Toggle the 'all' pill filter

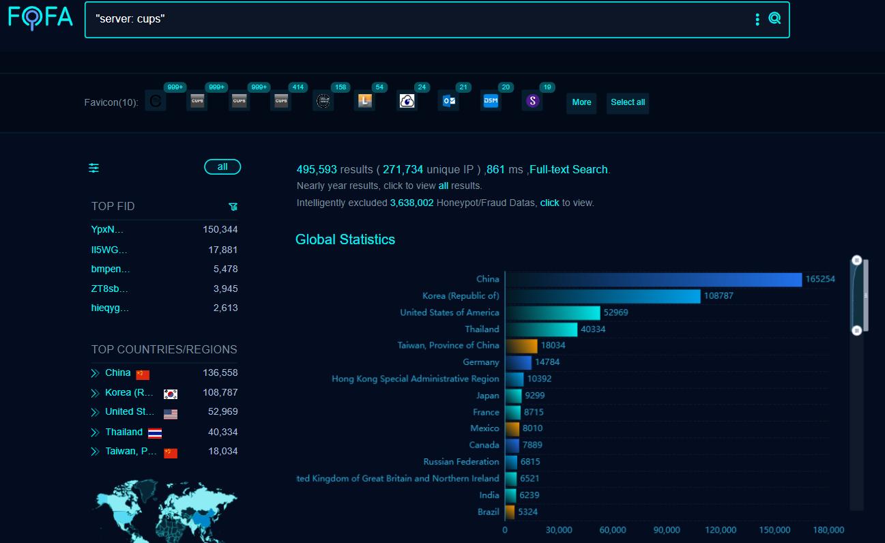[x=222, y=167]
